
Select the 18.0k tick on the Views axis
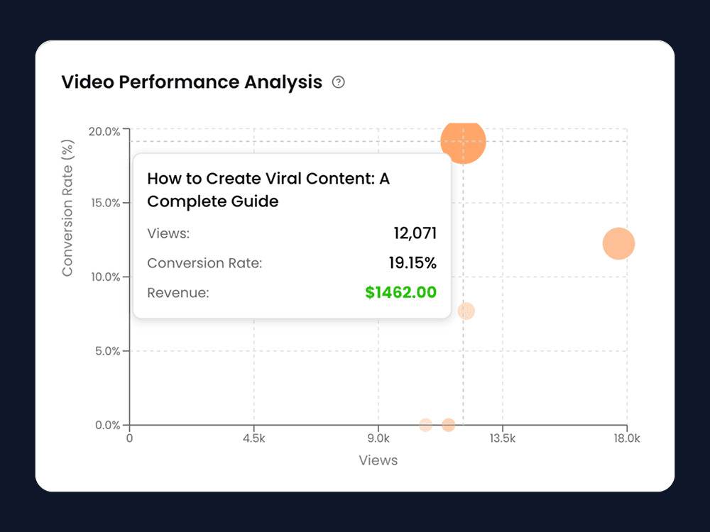[628, 438]
